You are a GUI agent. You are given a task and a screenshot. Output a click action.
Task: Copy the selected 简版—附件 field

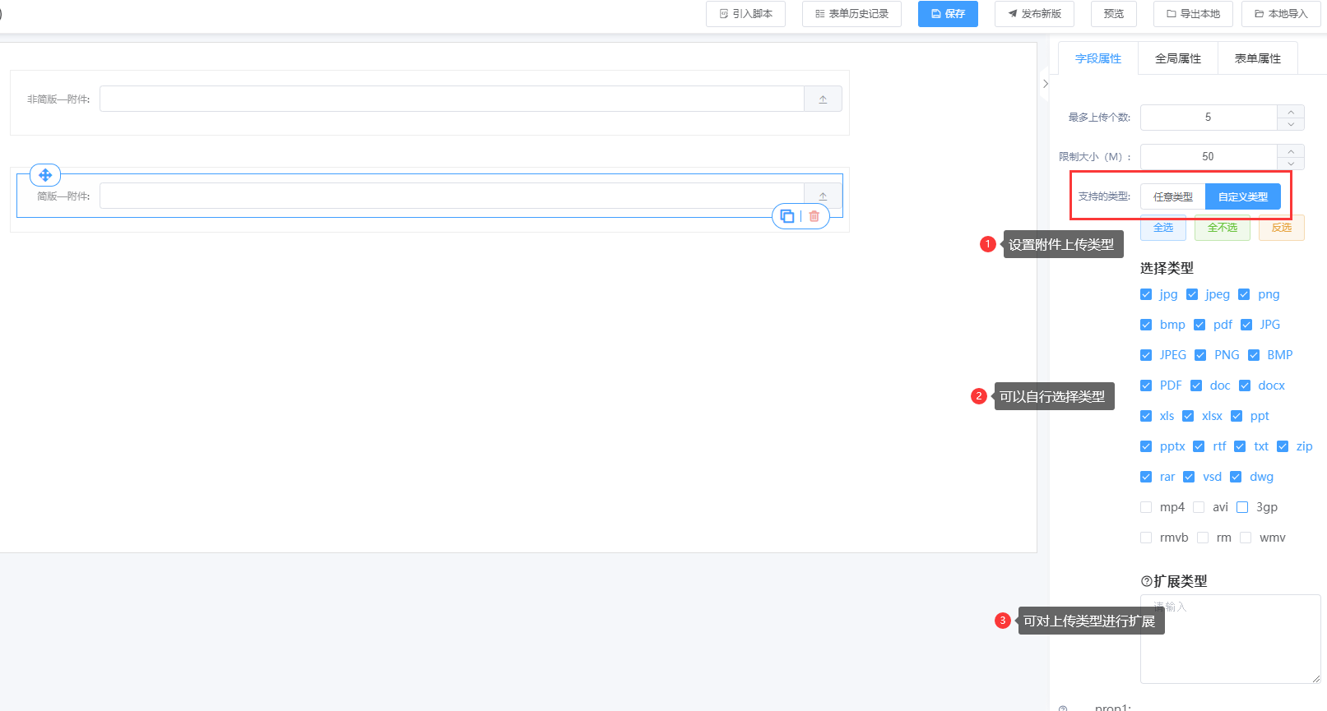click(787, 216)
